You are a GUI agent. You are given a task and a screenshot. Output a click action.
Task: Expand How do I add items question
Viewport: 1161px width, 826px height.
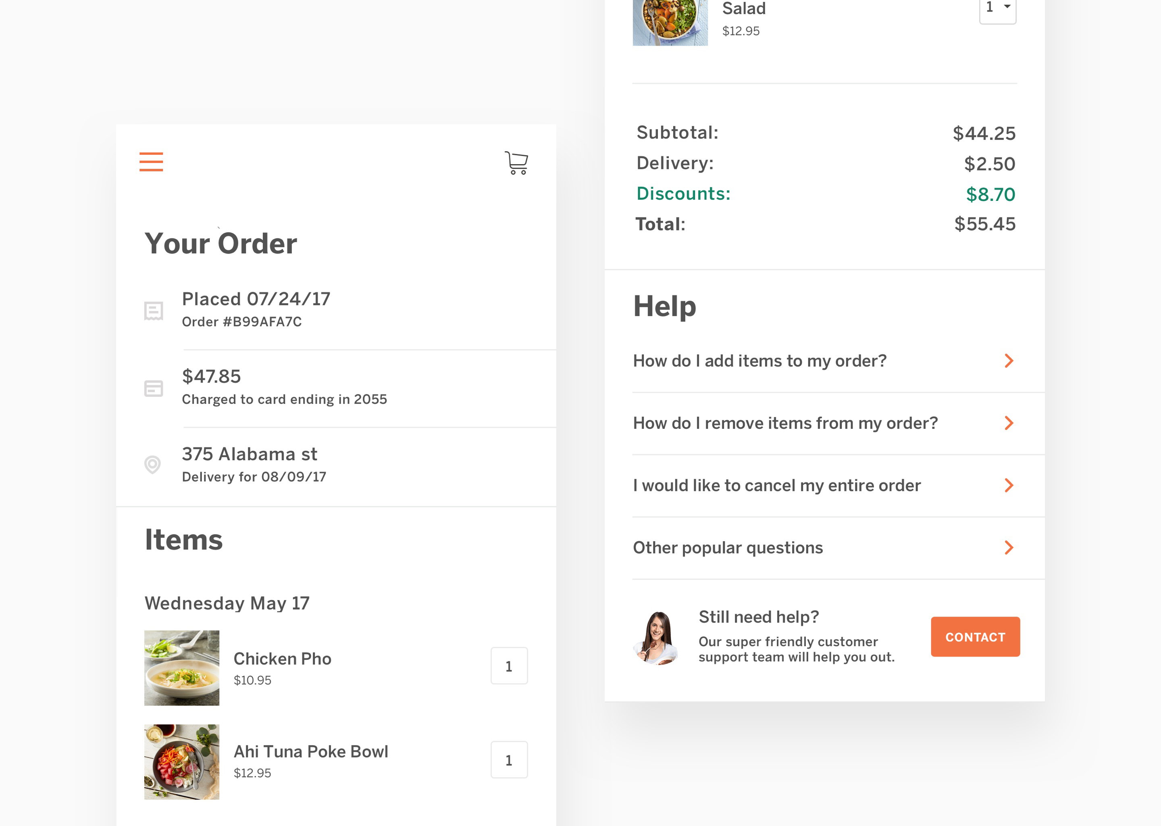(824, 361)
